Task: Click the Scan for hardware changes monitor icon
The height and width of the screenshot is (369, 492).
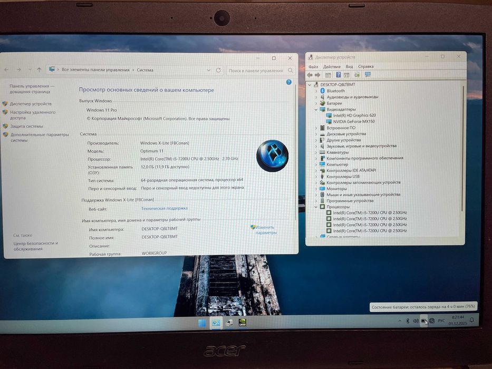Action: point(368,75)
